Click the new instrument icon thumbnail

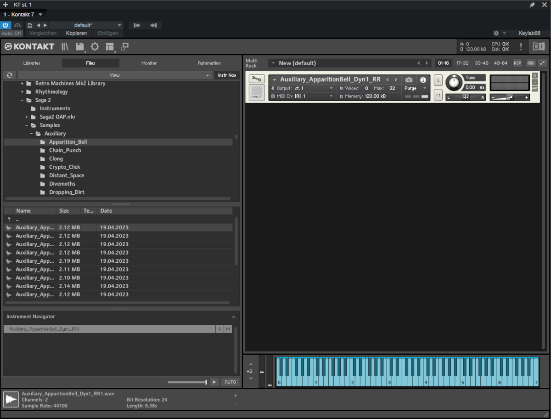click(257, 92)
